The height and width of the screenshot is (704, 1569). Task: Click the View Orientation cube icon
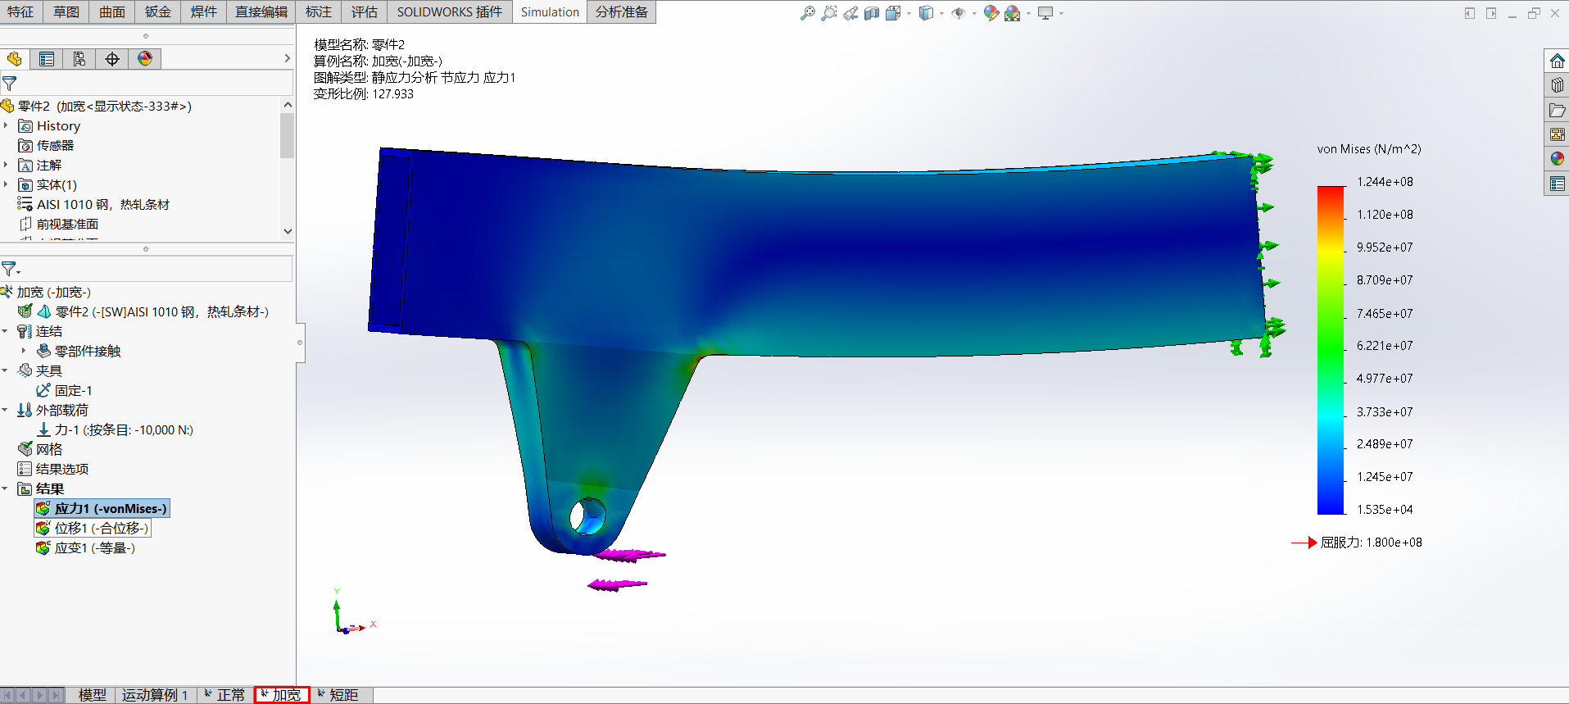click(x=893, y=13)
